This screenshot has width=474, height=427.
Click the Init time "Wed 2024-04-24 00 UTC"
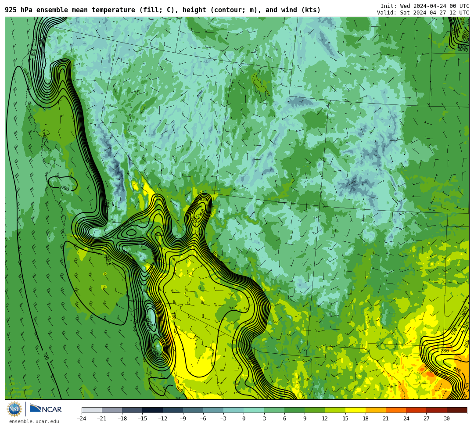(x=434, y=6)
